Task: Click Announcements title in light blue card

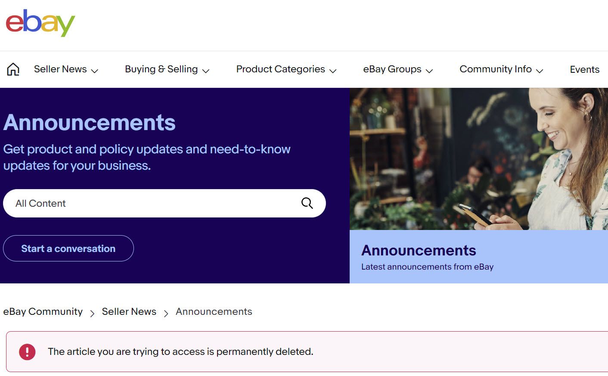Action: click(x=419, y=251)
